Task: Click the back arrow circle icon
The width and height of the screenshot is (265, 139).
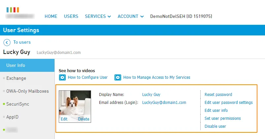Action: pyautogui.click(x=7, y=42)
